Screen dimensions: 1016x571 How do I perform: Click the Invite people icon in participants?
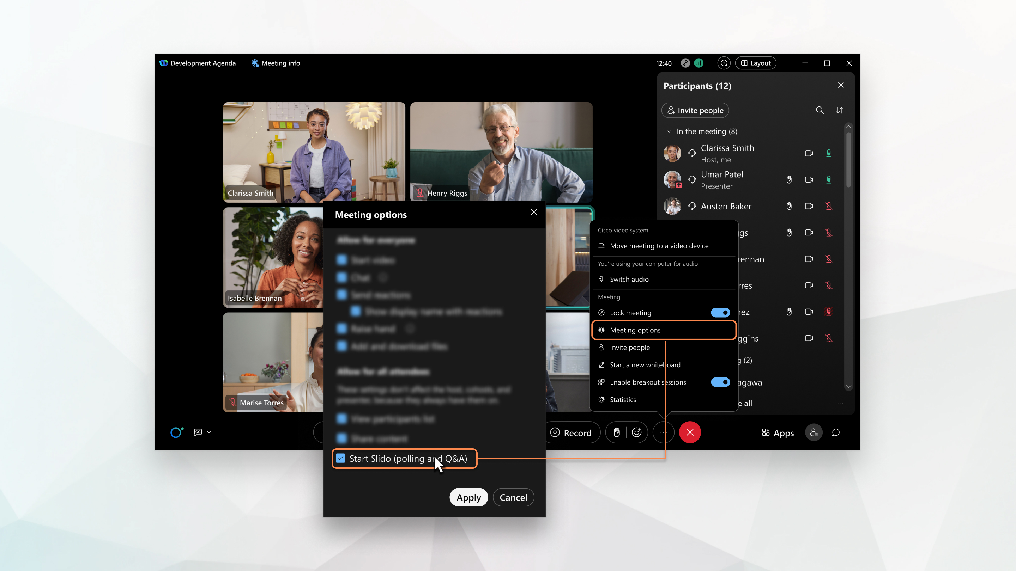(x=696, y=110)
